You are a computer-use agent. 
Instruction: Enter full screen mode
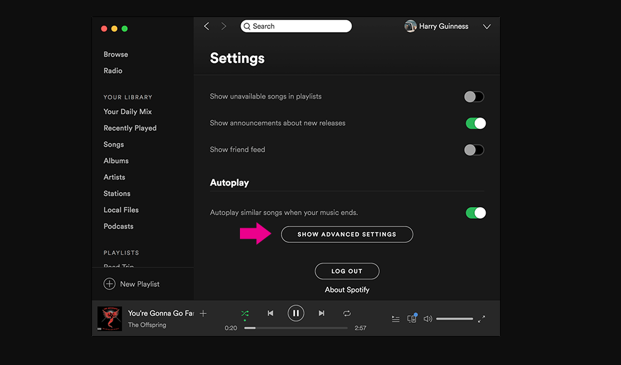tap(482, 318)
